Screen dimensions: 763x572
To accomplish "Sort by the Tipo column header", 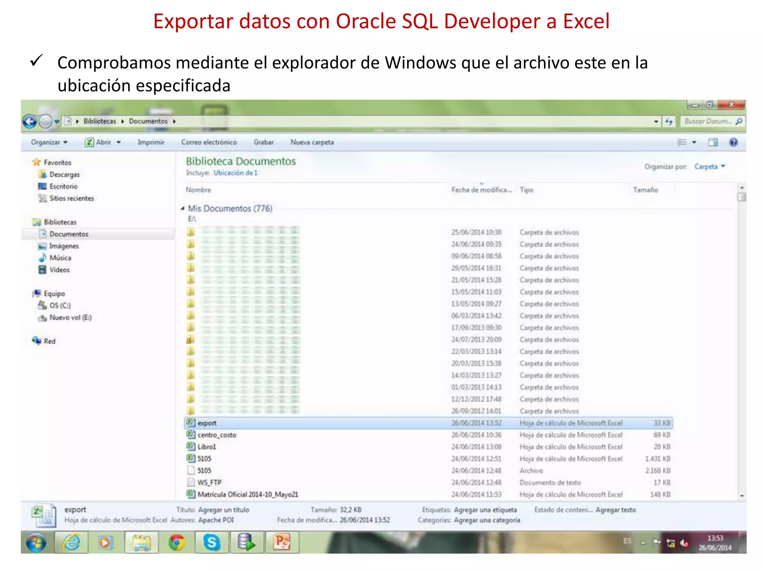I will click(x=526, y=190).
